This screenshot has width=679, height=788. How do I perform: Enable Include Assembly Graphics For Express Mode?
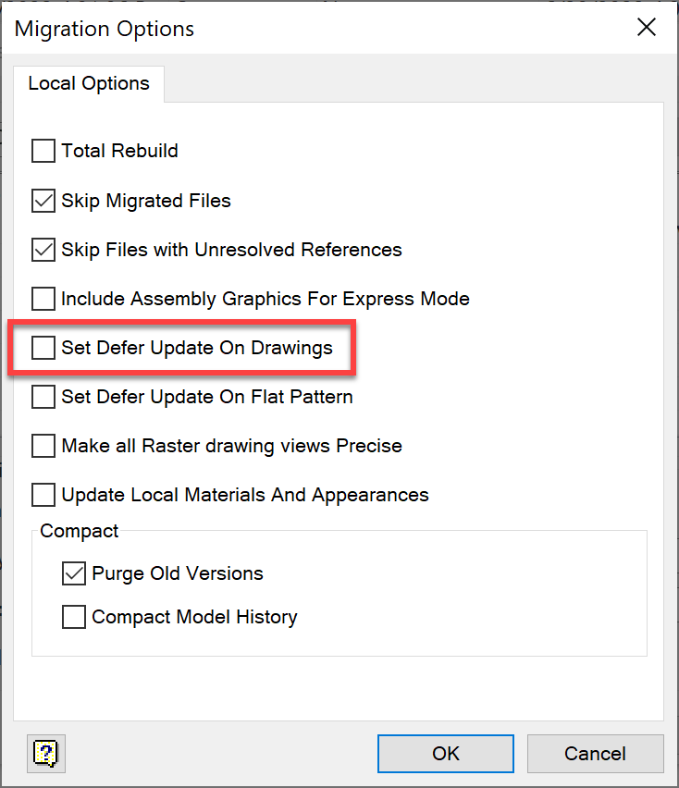point(43,299)
